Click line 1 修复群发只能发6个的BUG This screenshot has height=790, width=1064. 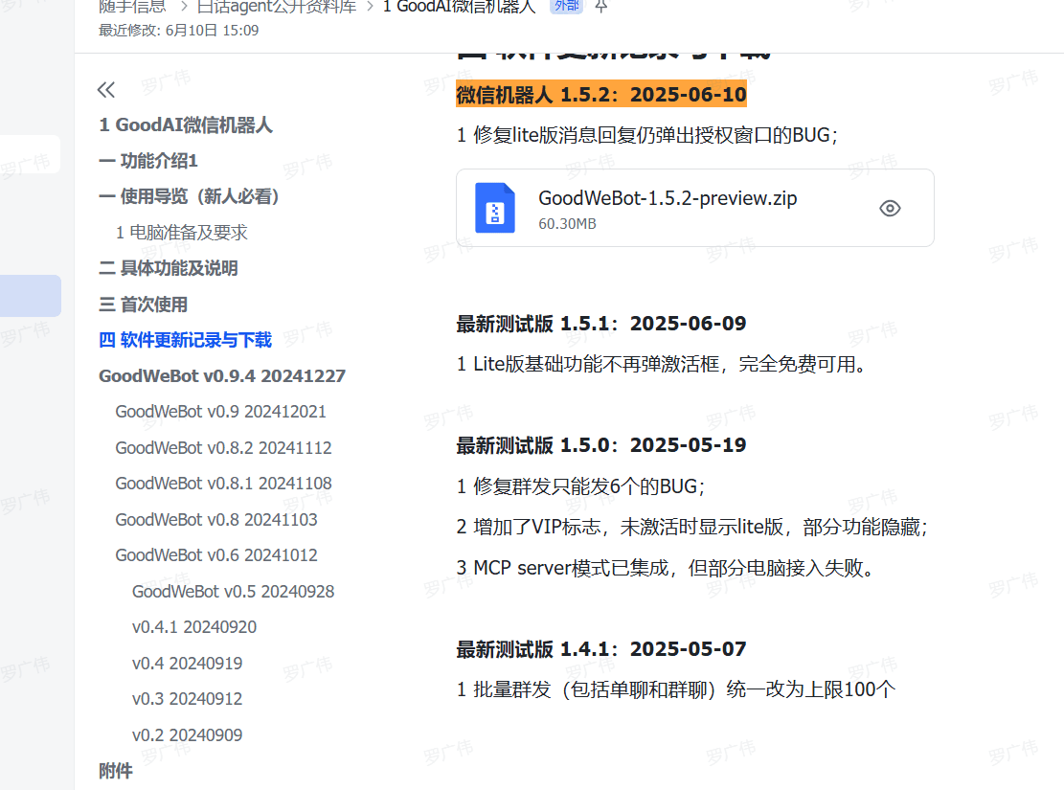581,486
